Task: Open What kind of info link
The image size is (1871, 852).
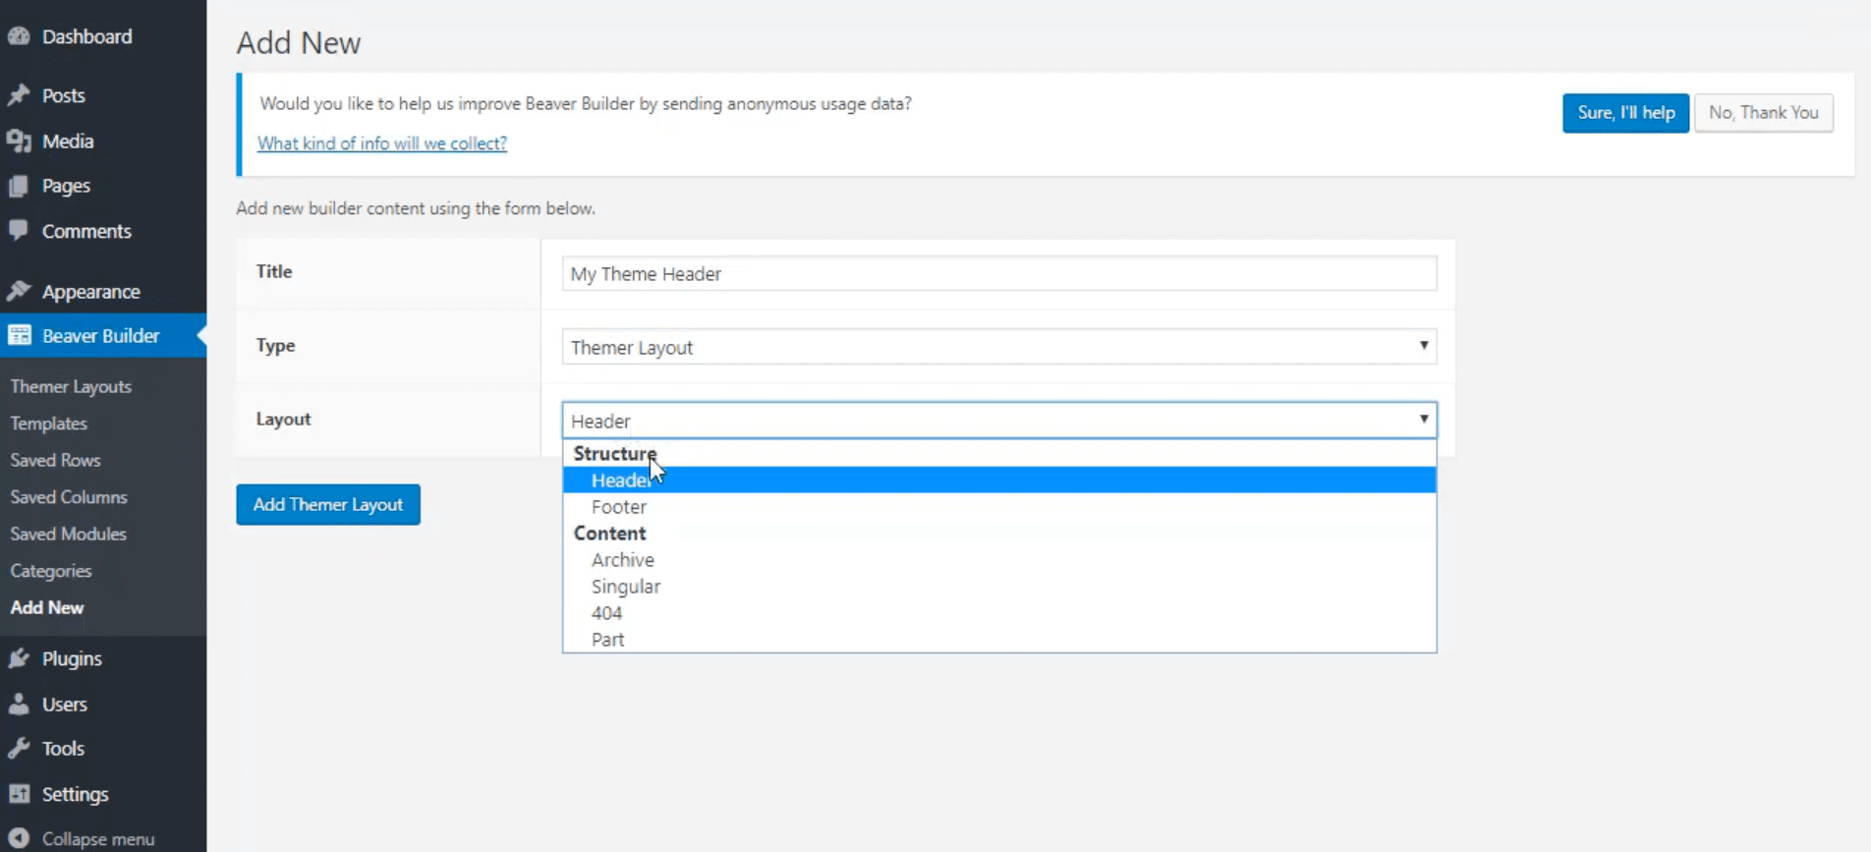Action: (x=382, y=143)
